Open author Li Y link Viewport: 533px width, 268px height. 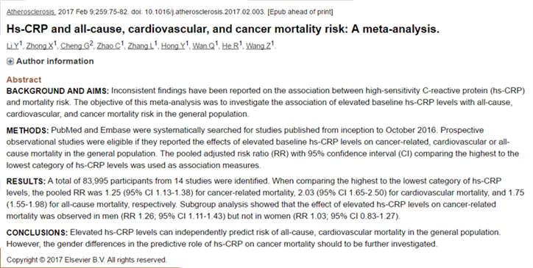click(13, 46)
